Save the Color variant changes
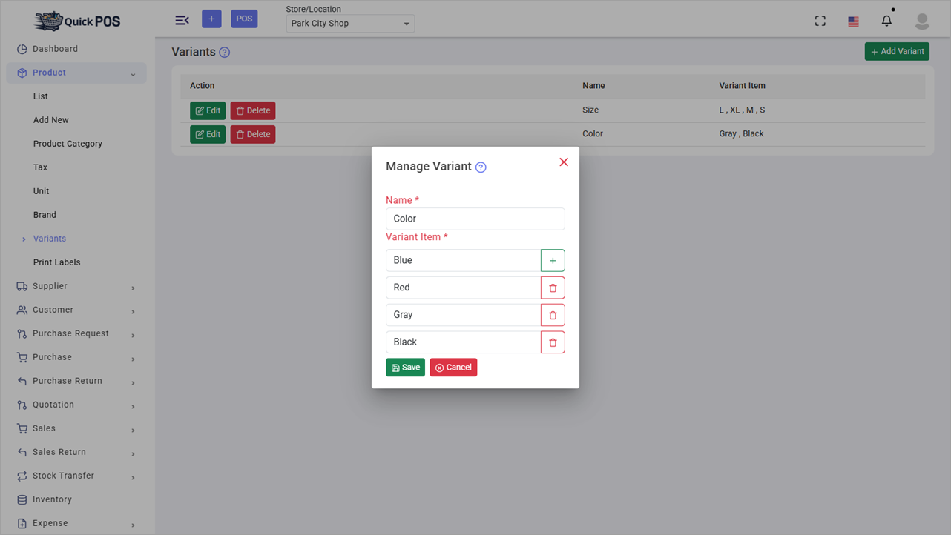Screen dimensions: 951x535 tap(405, 367)
